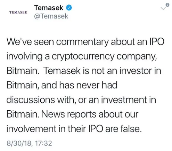Click 'Bitmain.' before 'Temasek is not'
The width and height of the screenshot is (172, 151).
coord(23,71)
